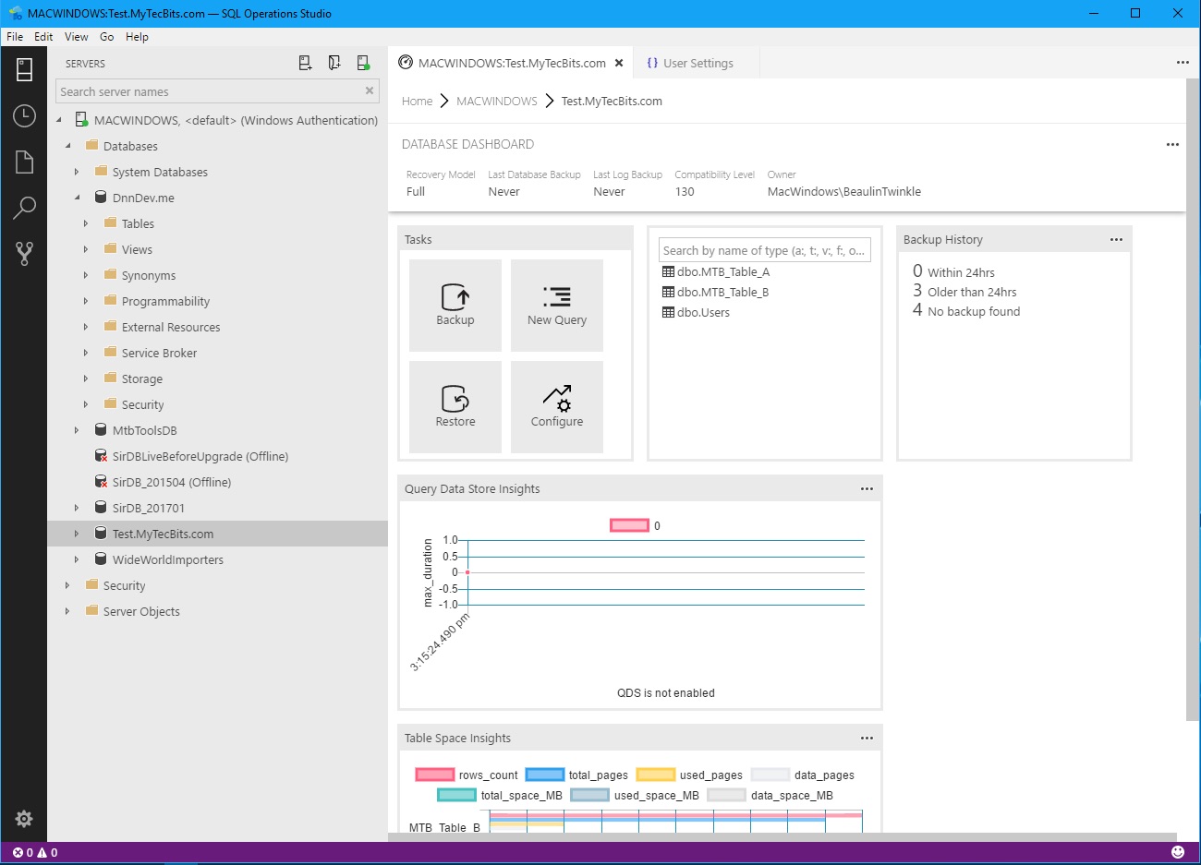Collapse the DnnDev.me database node
This screenshot has width=1201, height=865.
coord(77,198)
